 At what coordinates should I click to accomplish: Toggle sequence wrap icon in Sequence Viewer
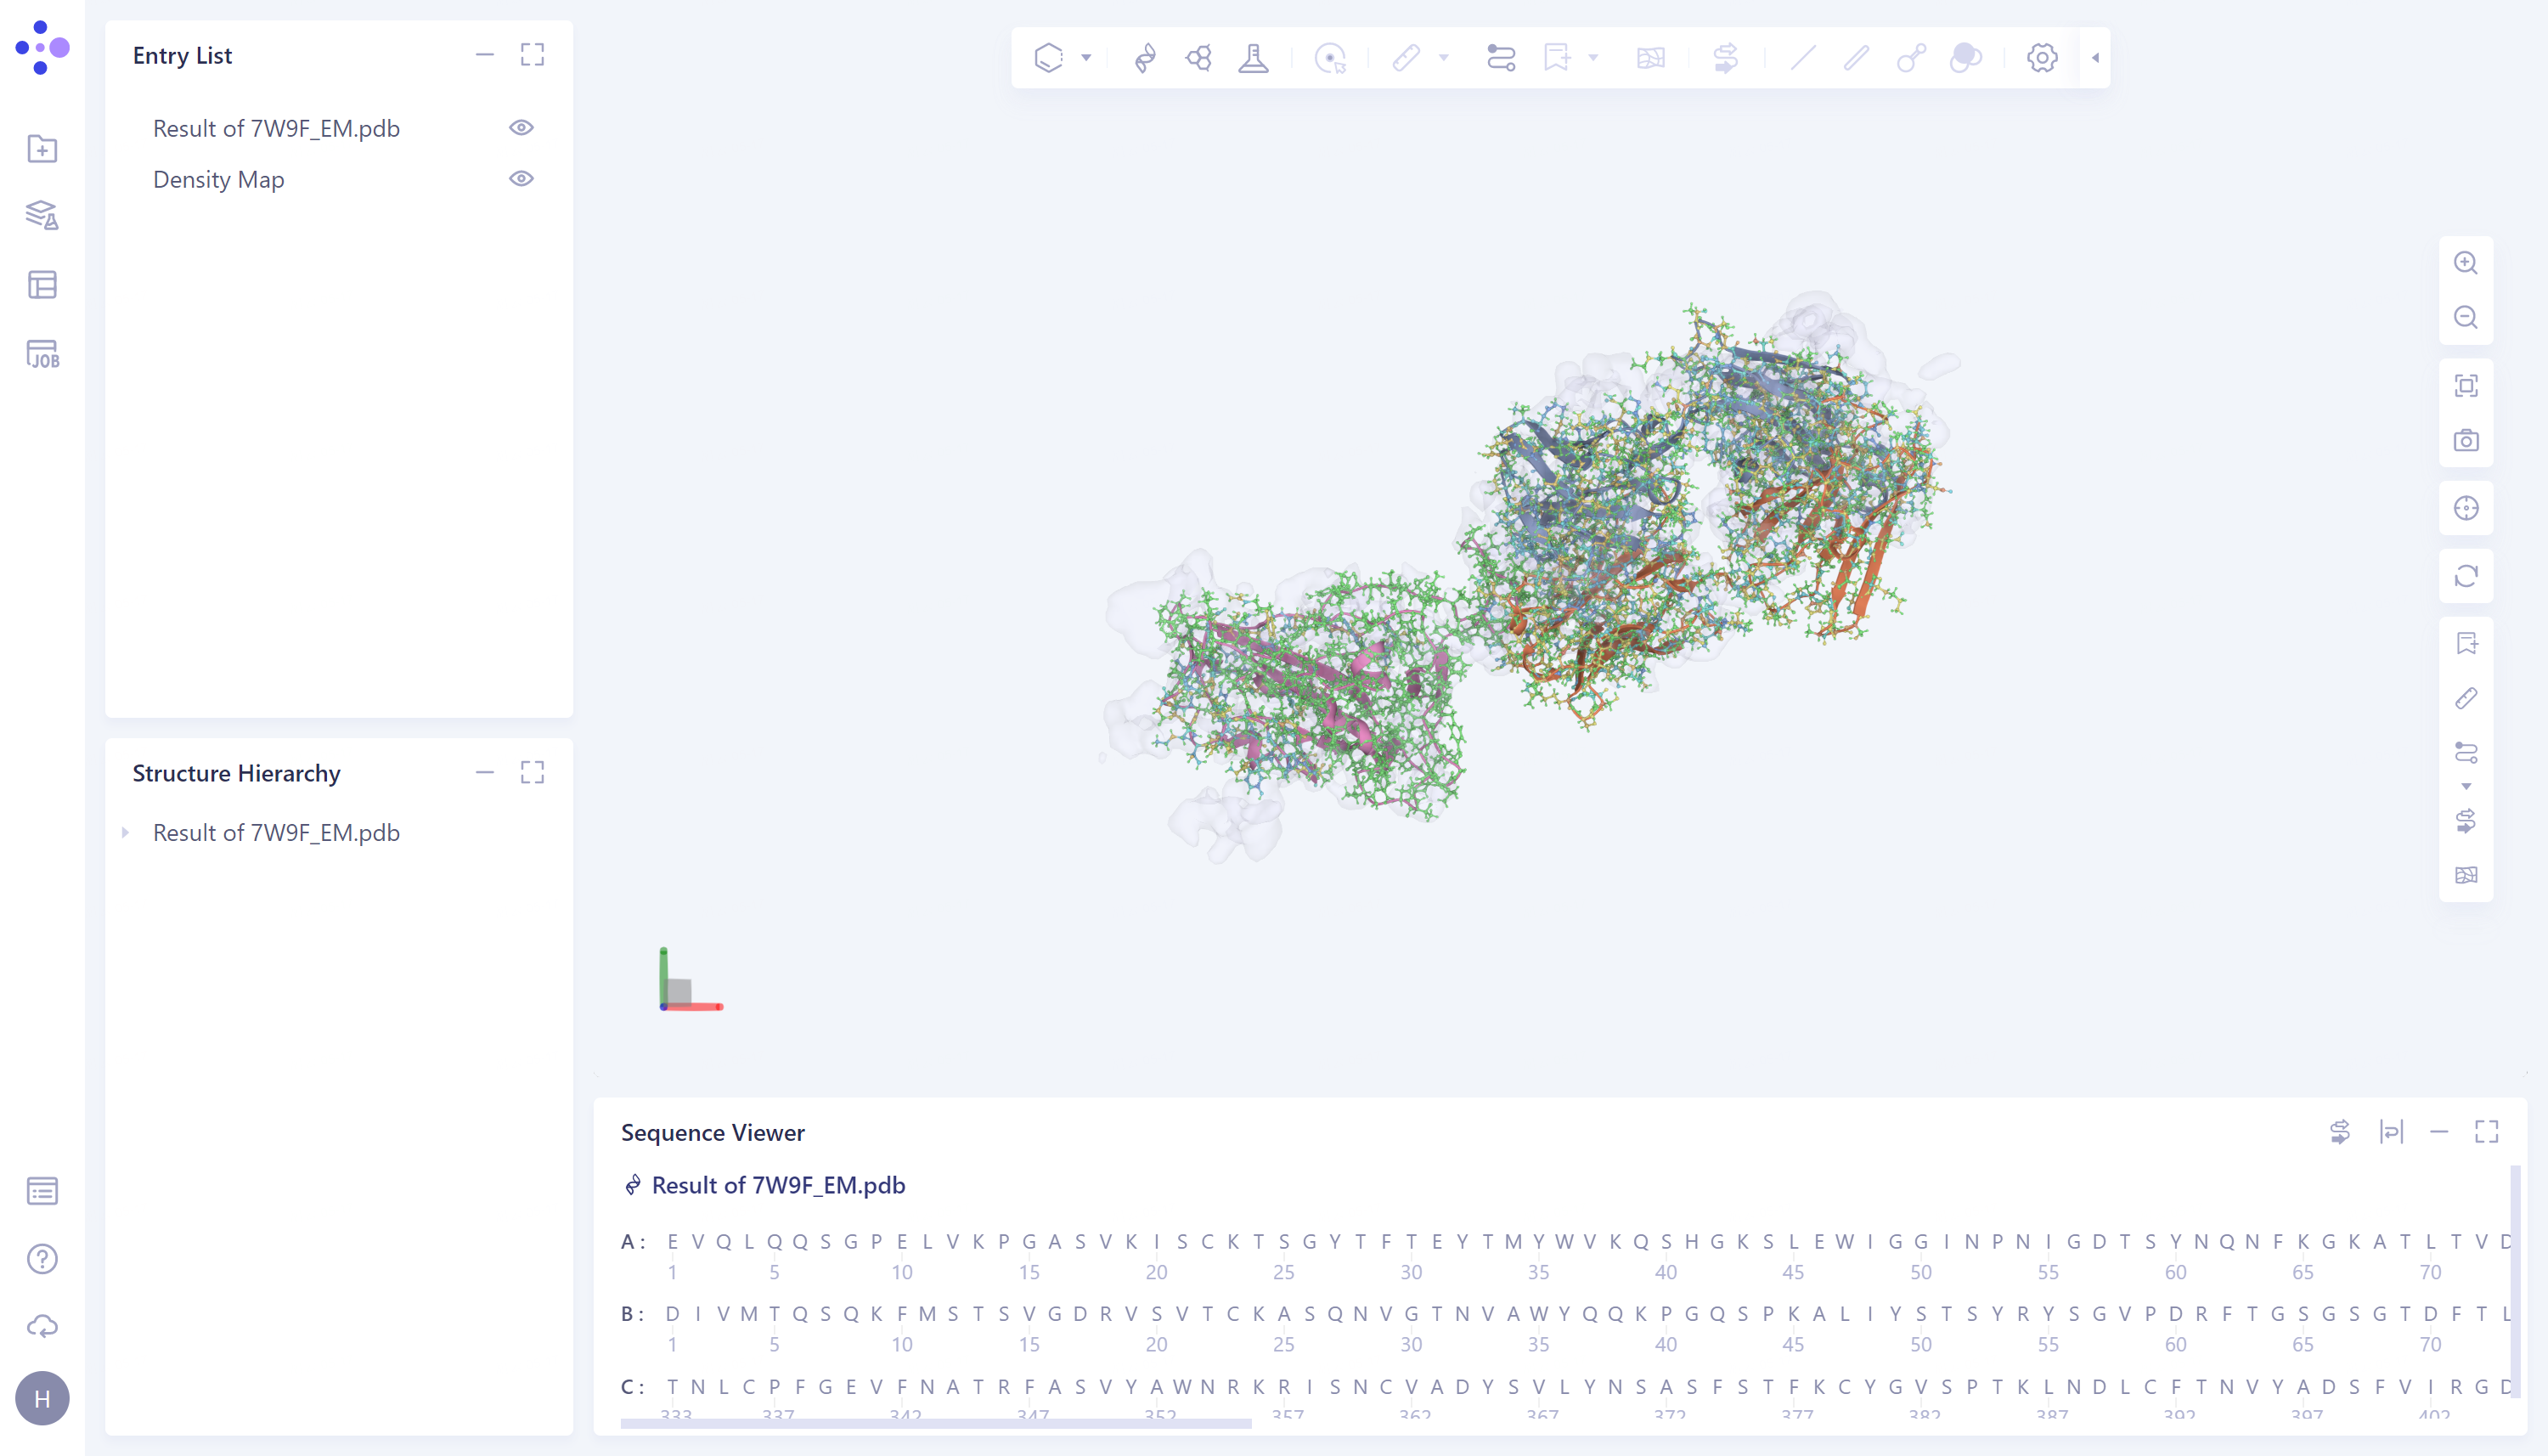(x=2390, y=1132)
